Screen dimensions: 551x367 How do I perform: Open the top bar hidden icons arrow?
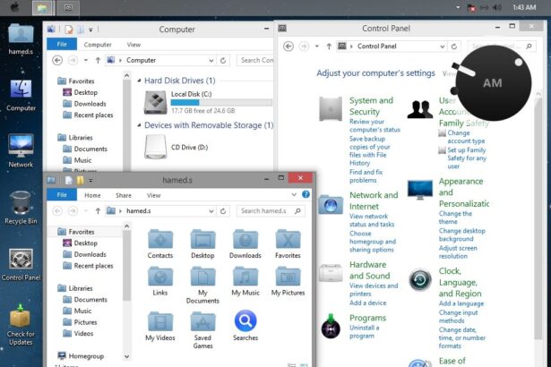tap(458, 7)
